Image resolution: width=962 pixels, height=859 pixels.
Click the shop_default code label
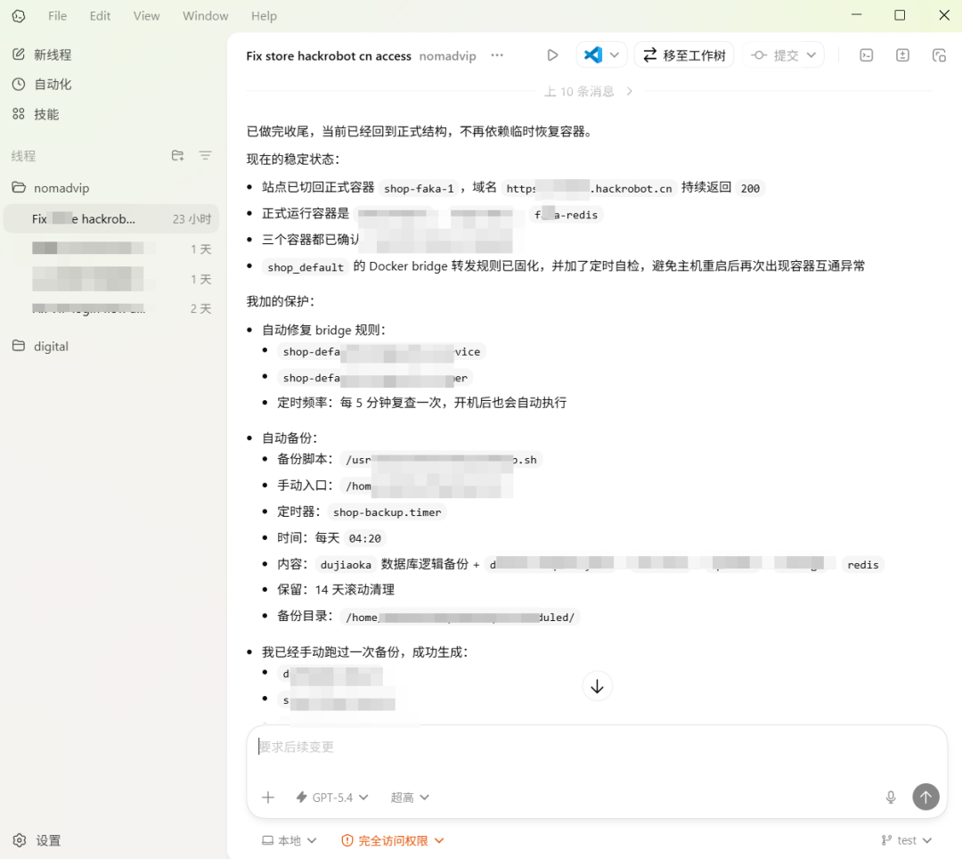pos(306,267)
